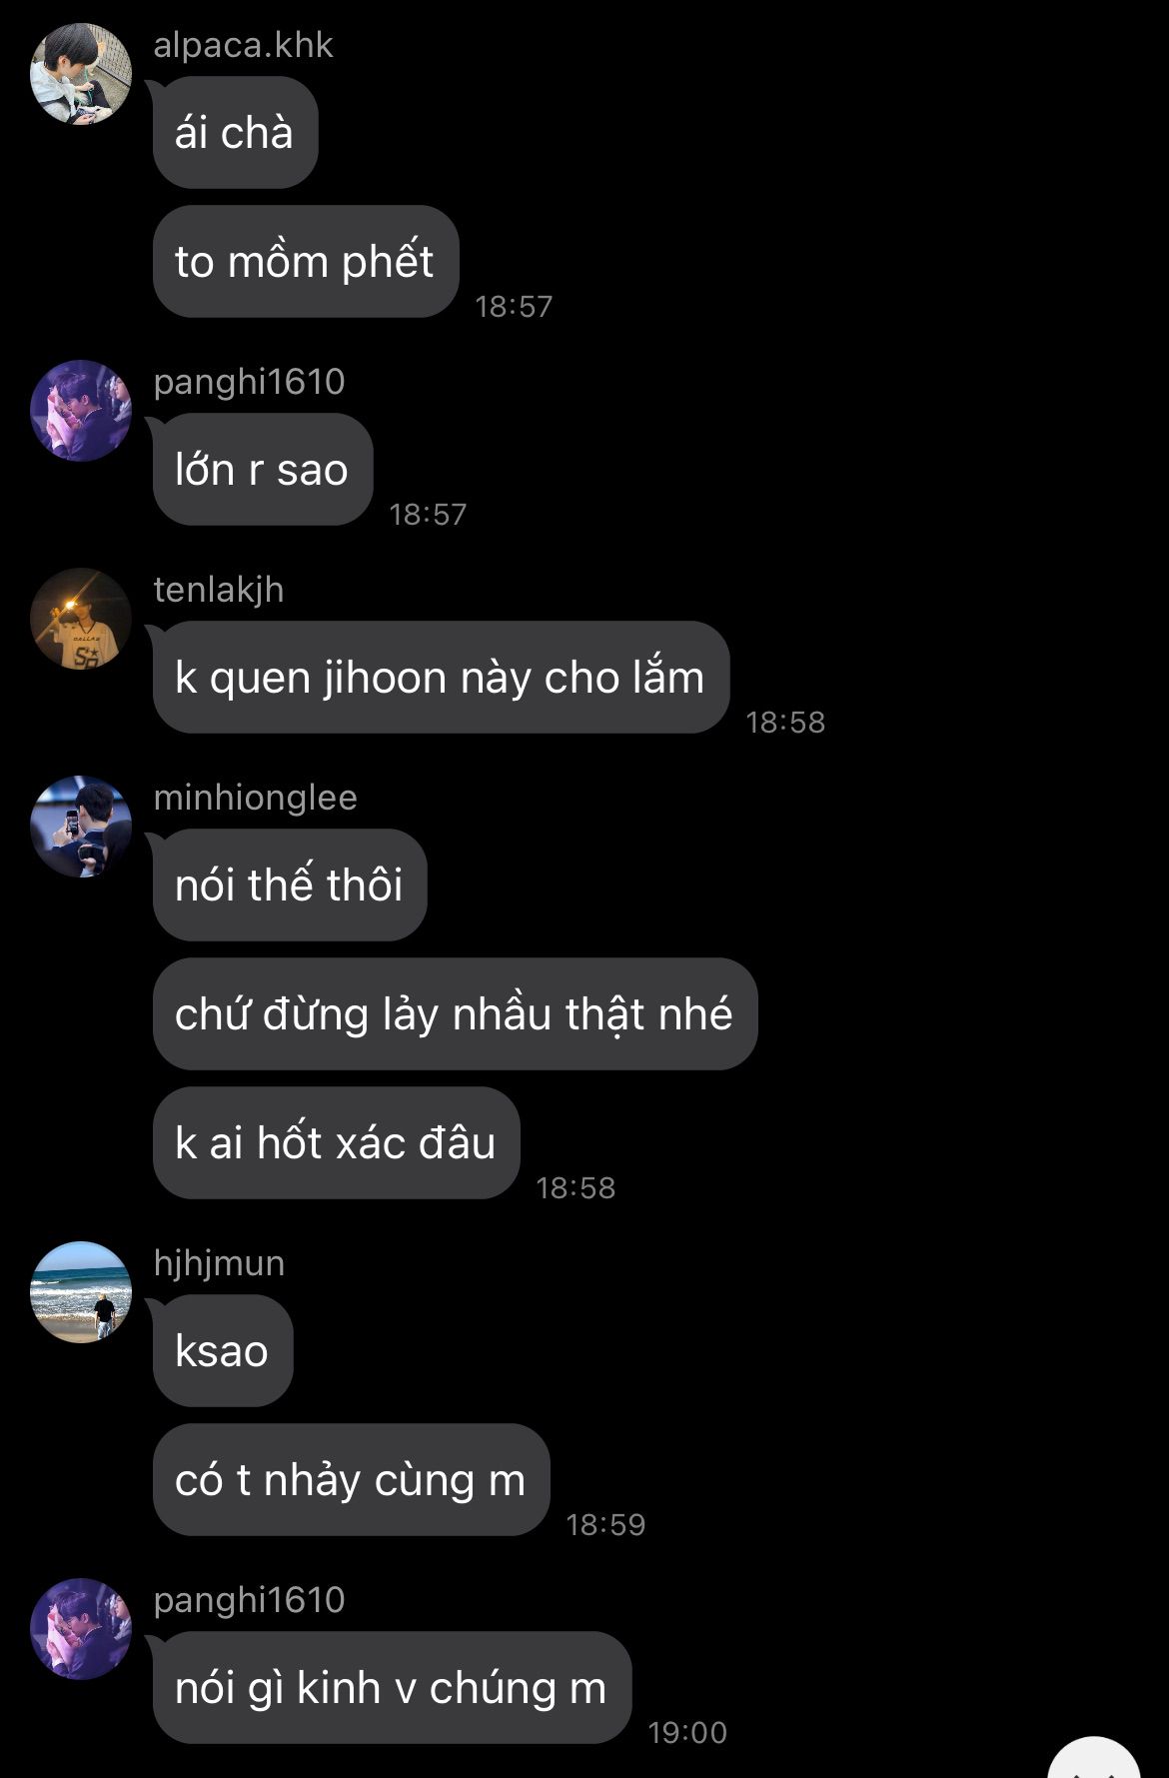The height and width of the screenshot is (1778, 1169).
Task: Tap minhionglee's profile avatar
Action: [x=81, y=827]
